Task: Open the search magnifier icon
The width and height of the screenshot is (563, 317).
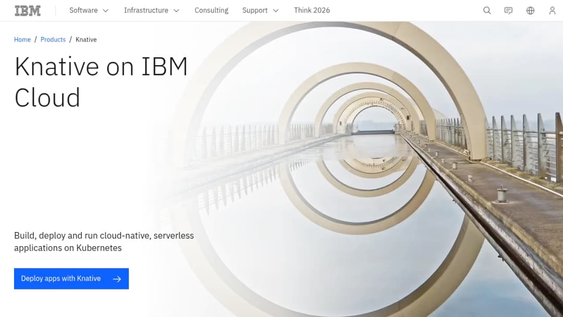Action: [x=487, y=10]
